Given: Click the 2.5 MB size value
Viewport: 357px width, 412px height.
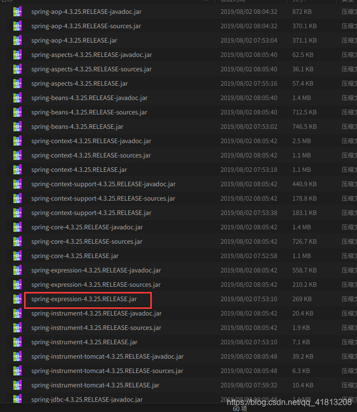Looking at the screenshot, I should 302,141.
